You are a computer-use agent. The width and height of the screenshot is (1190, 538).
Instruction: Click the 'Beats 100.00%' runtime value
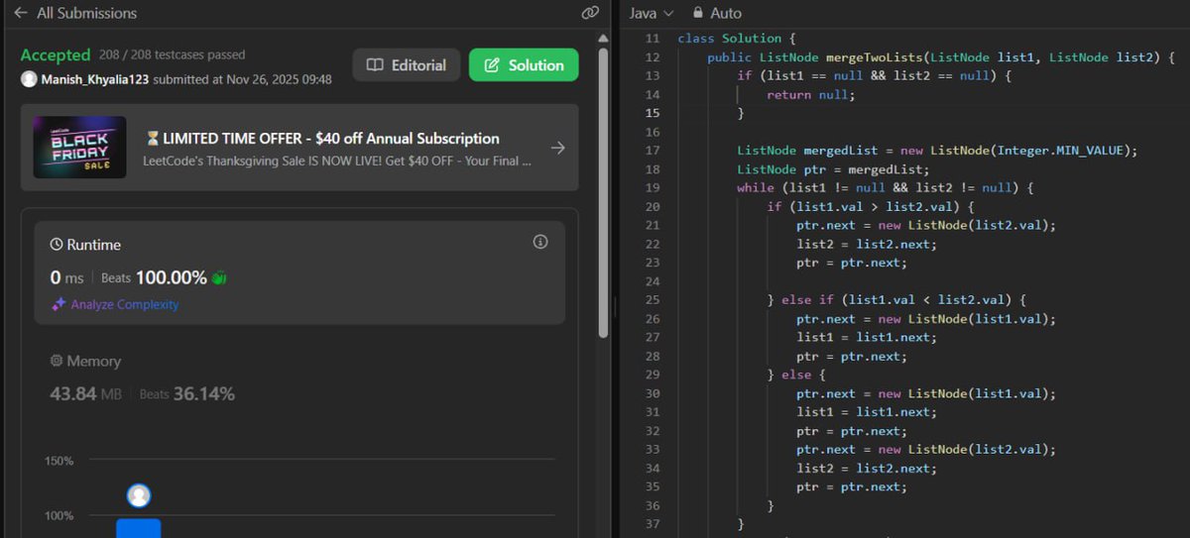coord(154,278)
